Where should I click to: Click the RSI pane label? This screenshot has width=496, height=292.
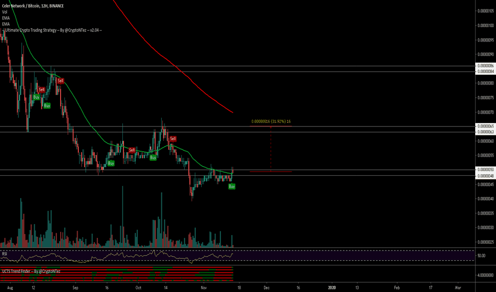coord(4,253)
